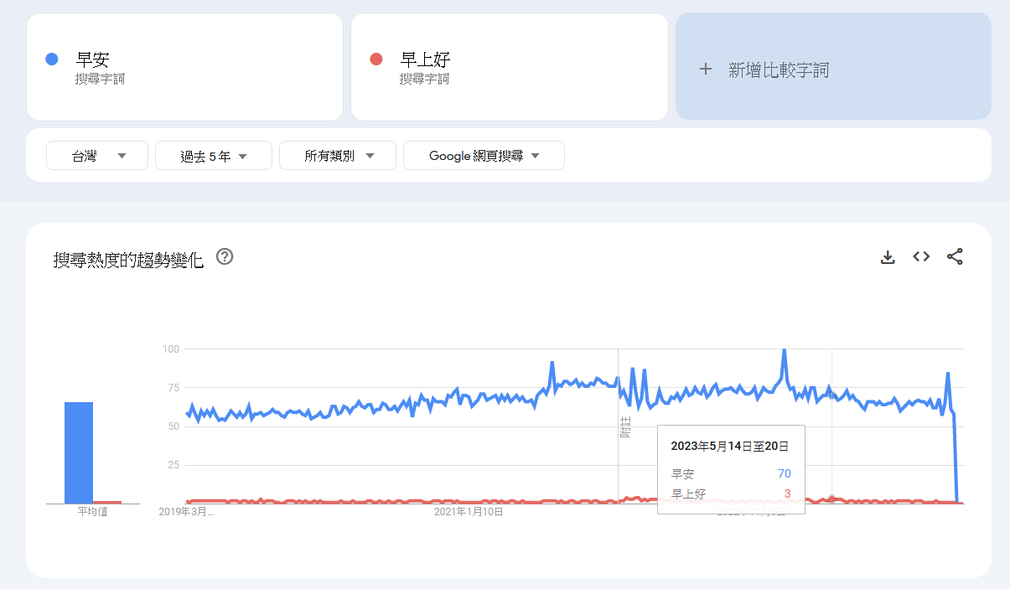1010x589 pixels.
Task: Click the download CSV icon
Action: [888, 257]
